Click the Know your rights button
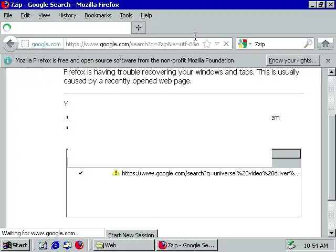The image size is (336, 252). click(293, 60)
